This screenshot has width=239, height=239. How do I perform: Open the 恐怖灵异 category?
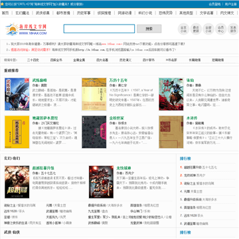pyautogui.click(x=166, y=13)
